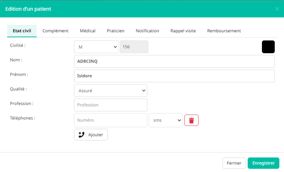Open the sms phone type dropdown

(x=166, y=120)
